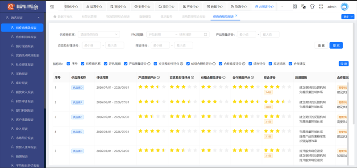Click info icon beside 产品质量评分 column header
This screenshot has height=168, width=357.
[158, 78]
